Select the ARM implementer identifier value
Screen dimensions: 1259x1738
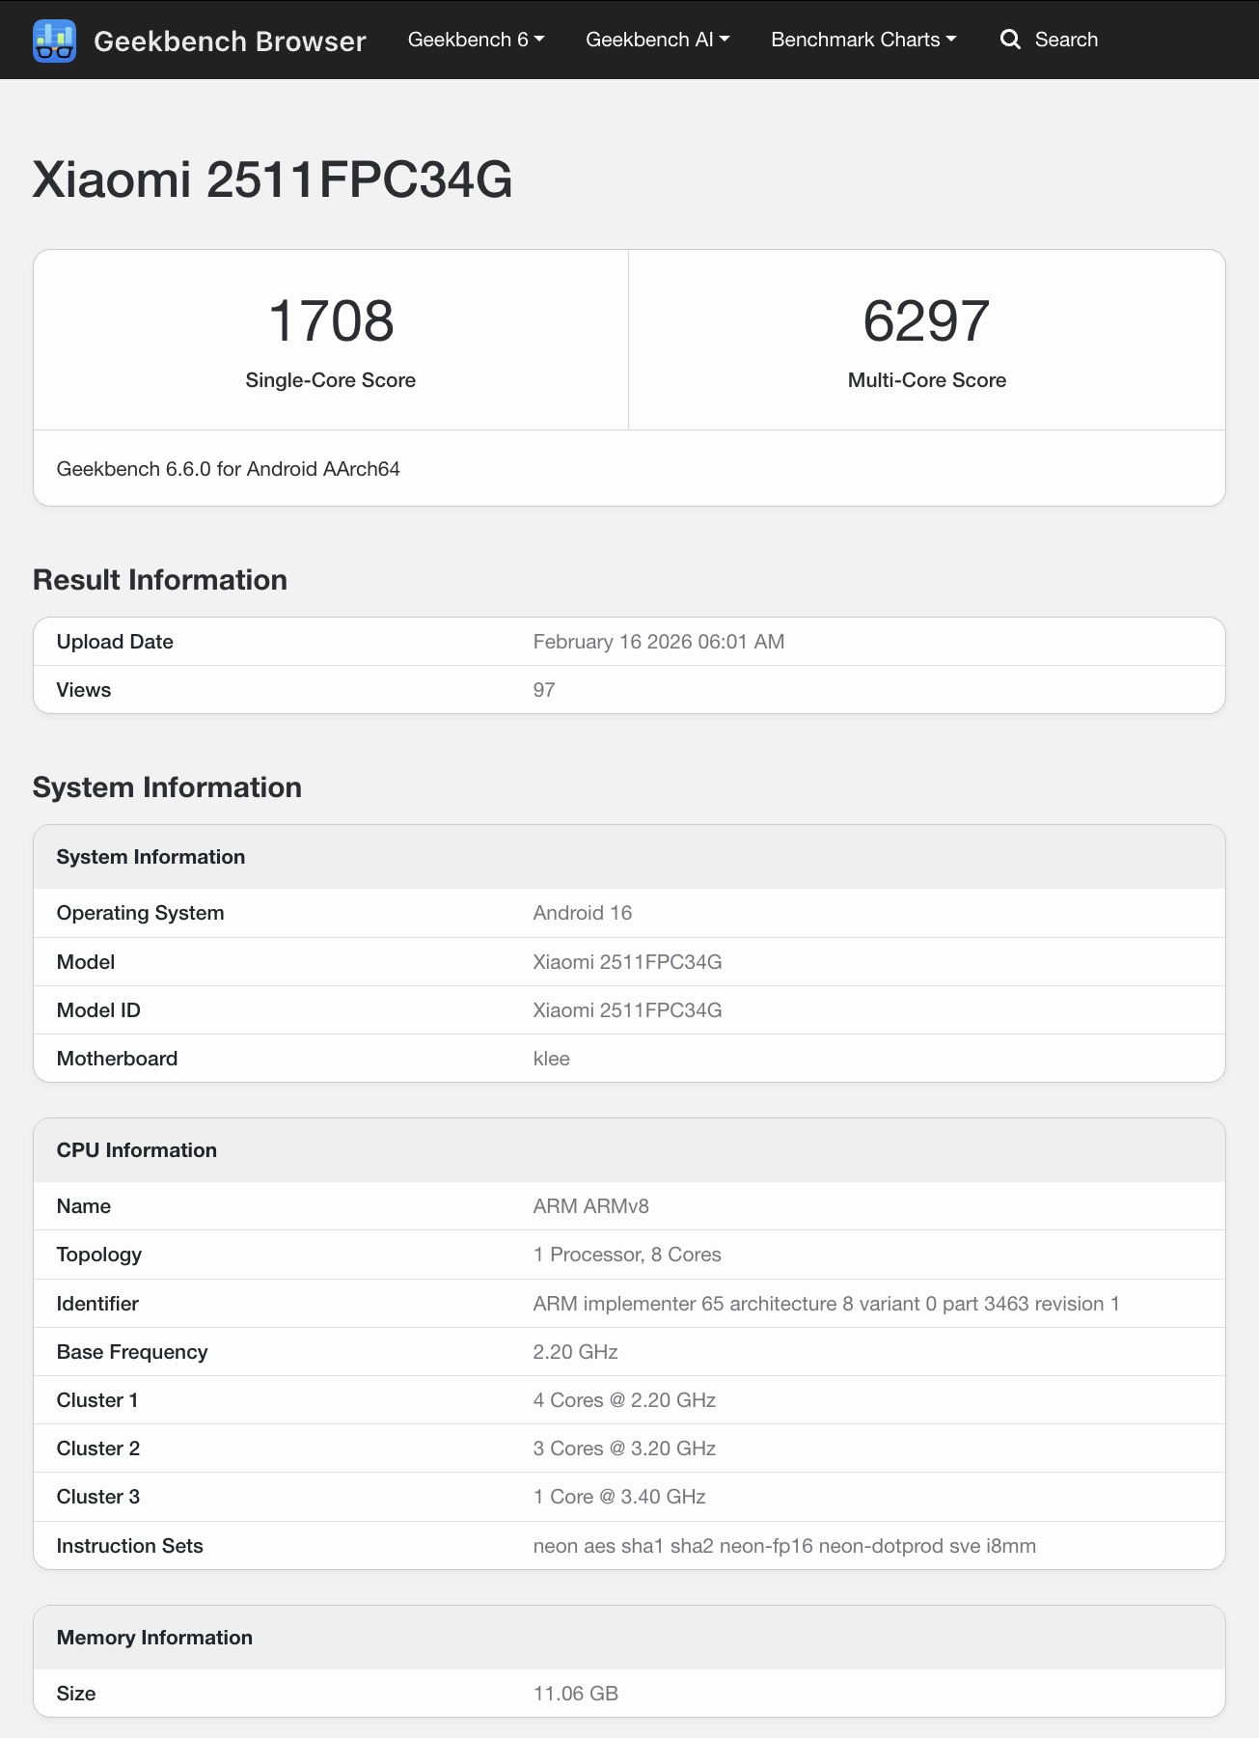click(827, 1304)
